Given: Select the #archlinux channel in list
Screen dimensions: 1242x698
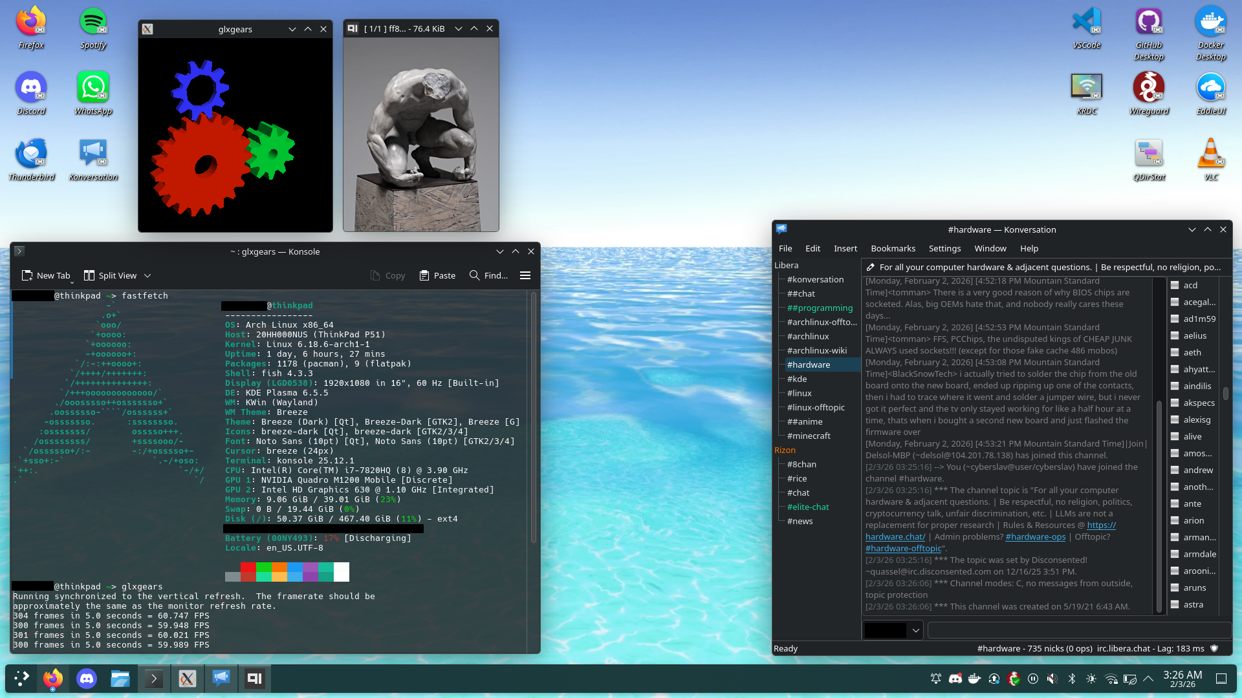Looking at the screenshot, I should [808, 336].
